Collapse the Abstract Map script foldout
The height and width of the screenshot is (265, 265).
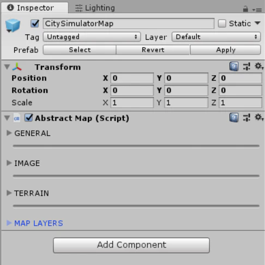[x=7, y=118]
